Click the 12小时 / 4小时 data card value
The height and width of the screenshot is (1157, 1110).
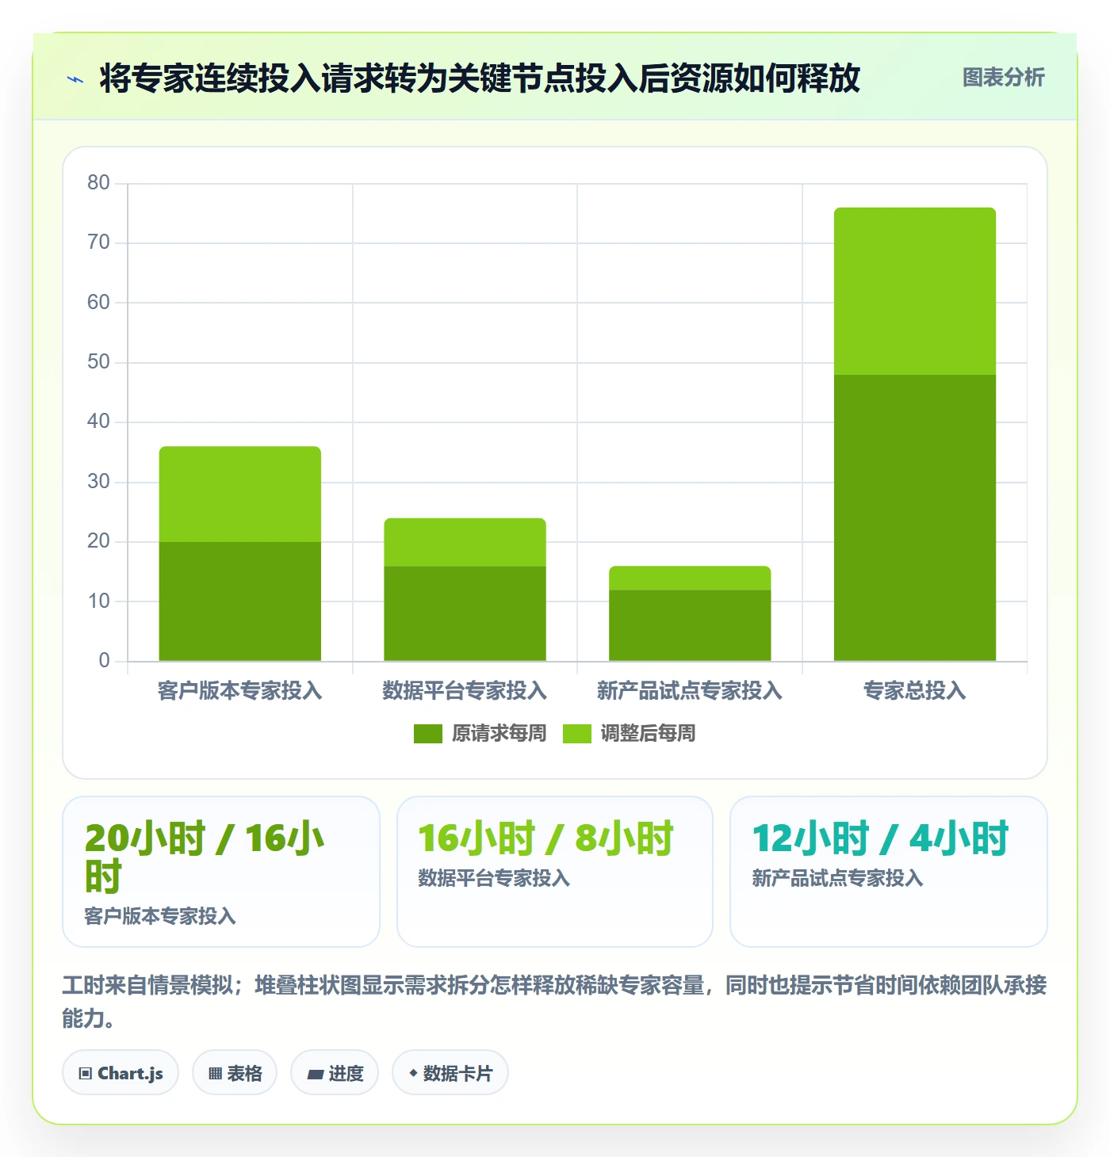click(880, 838)
